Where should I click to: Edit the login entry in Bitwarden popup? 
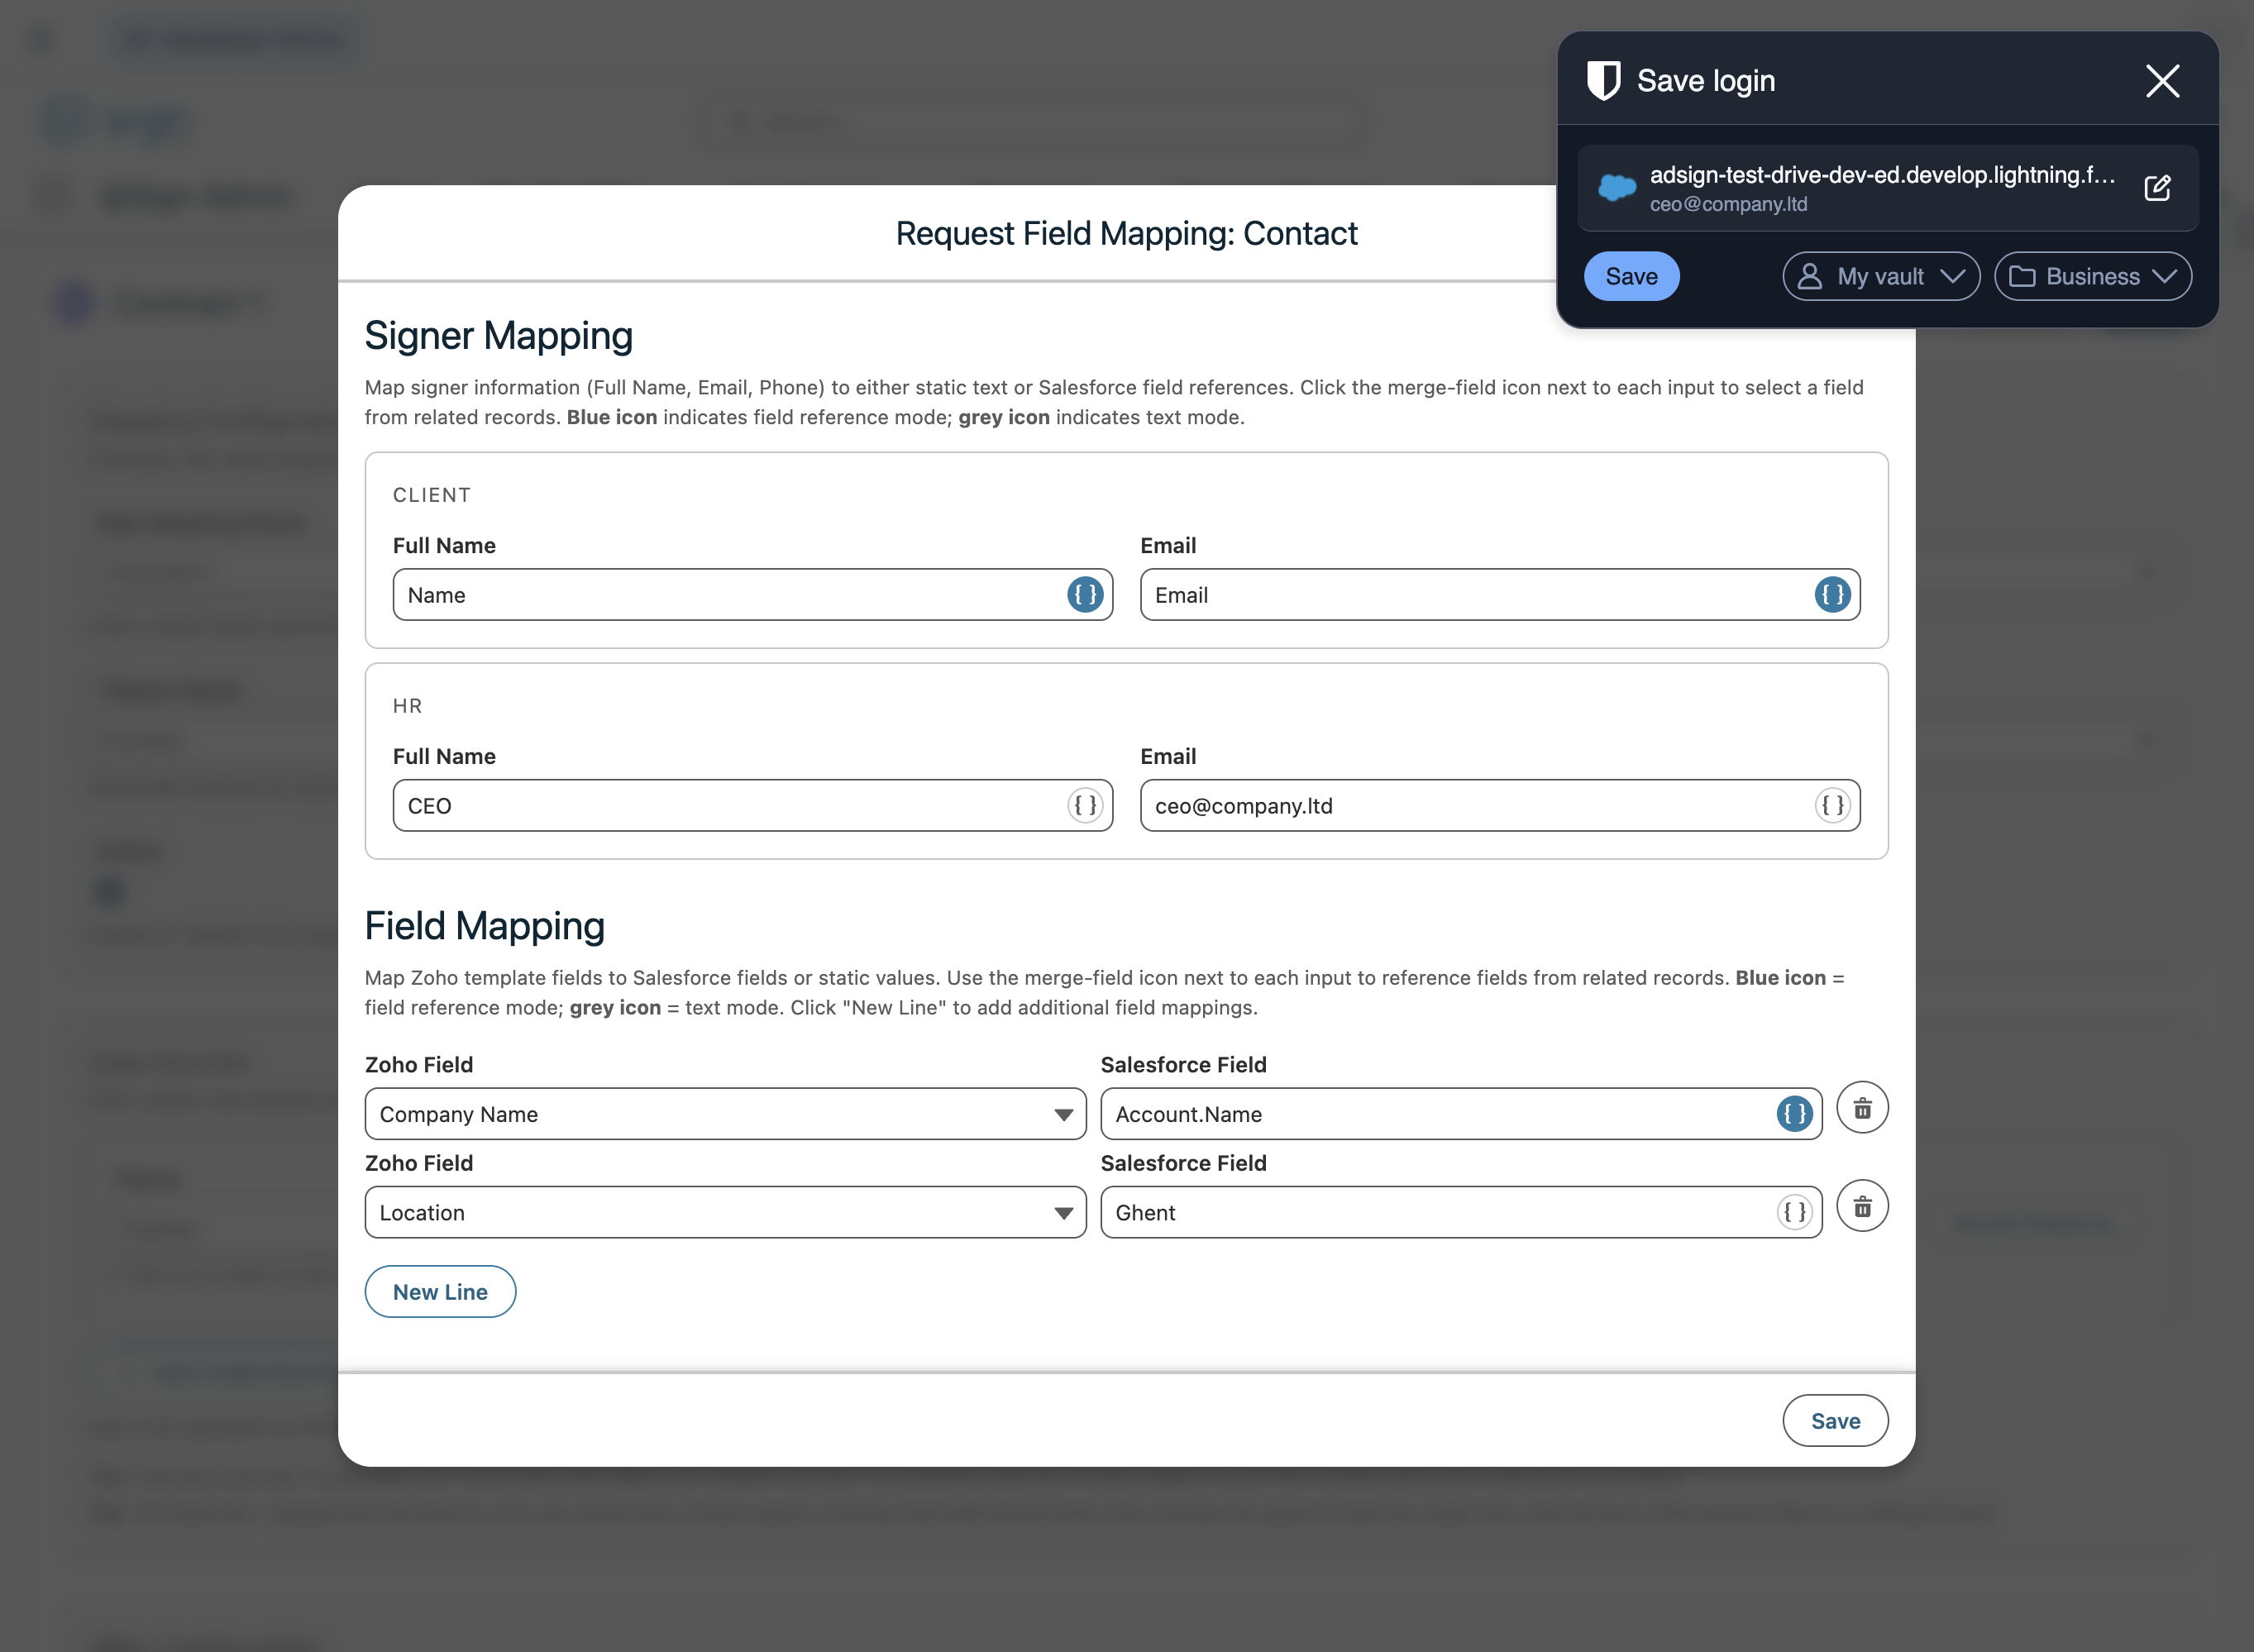[2157, 188]
